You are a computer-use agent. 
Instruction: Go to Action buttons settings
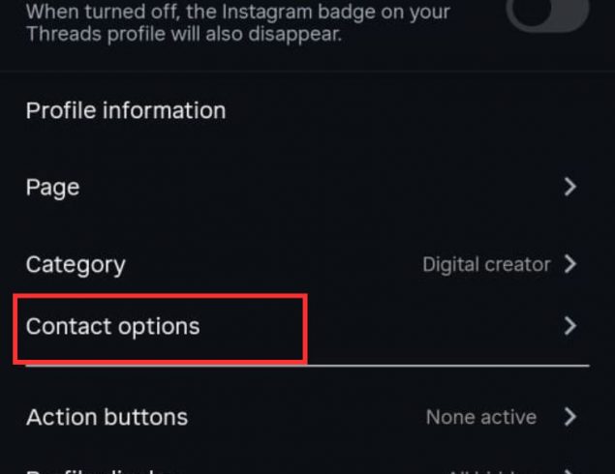pyautogui.click(x=107, y=418)
